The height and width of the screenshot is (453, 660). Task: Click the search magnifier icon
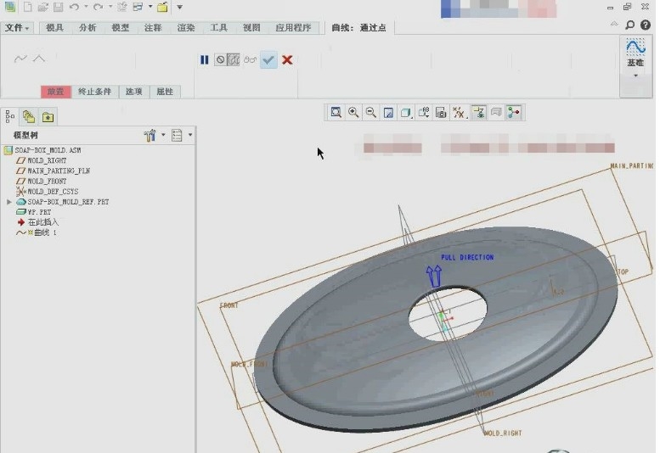(629, 25)
